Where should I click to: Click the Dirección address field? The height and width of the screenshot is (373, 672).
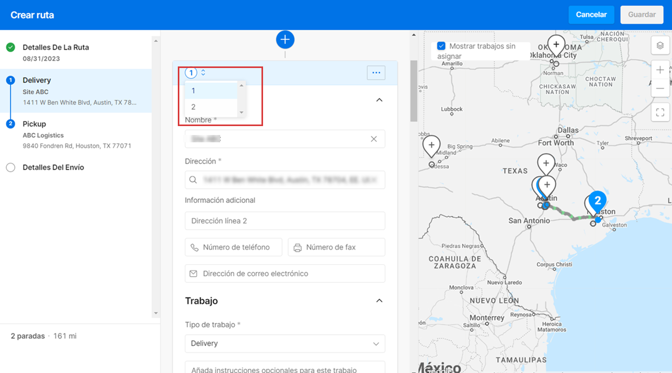click(x=285, y=180)
